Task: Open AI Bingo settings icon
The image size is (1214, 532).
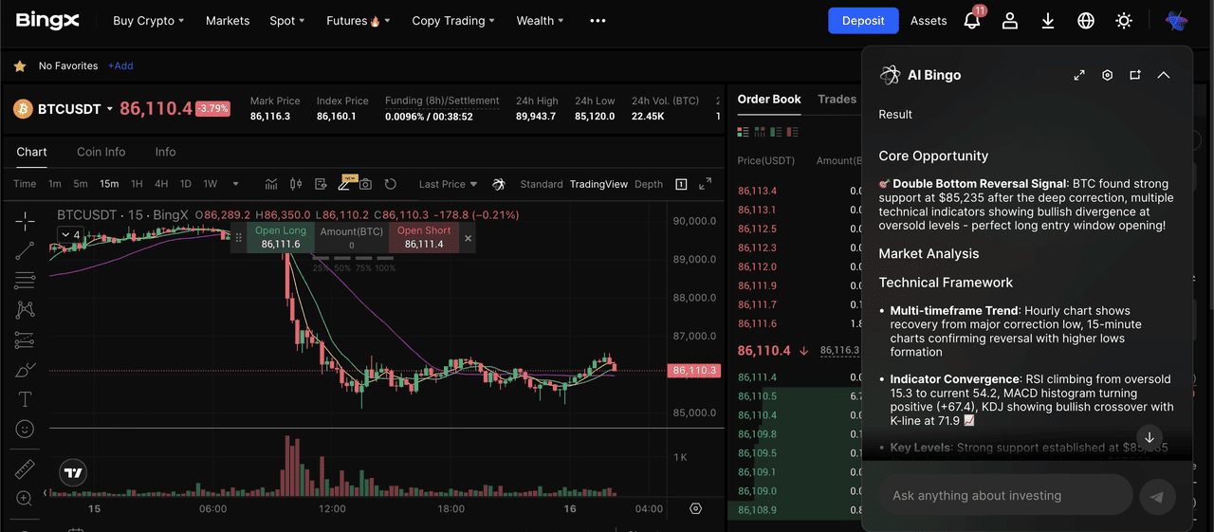Action: tap(1107, 75)
